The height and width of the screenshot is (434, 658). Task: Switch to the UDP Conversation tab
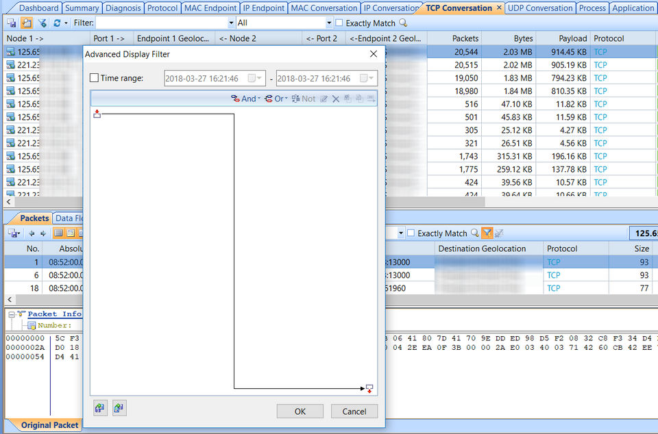(x=540, y=8)
